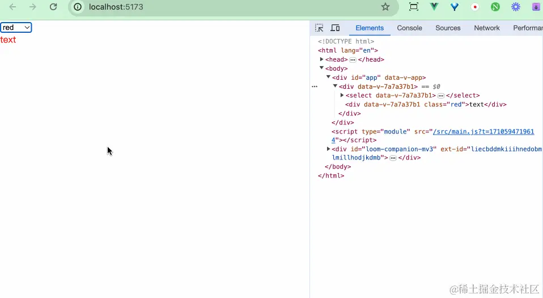Select the <!DOCTYPE html> line

(x=346, y=41)
